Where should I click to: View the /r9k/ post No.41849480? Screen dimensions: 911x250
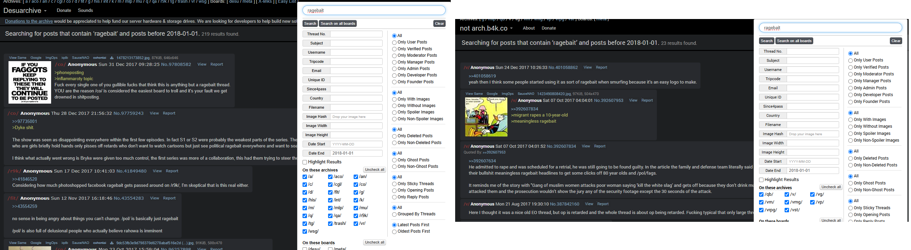click(x=157, y=171)
